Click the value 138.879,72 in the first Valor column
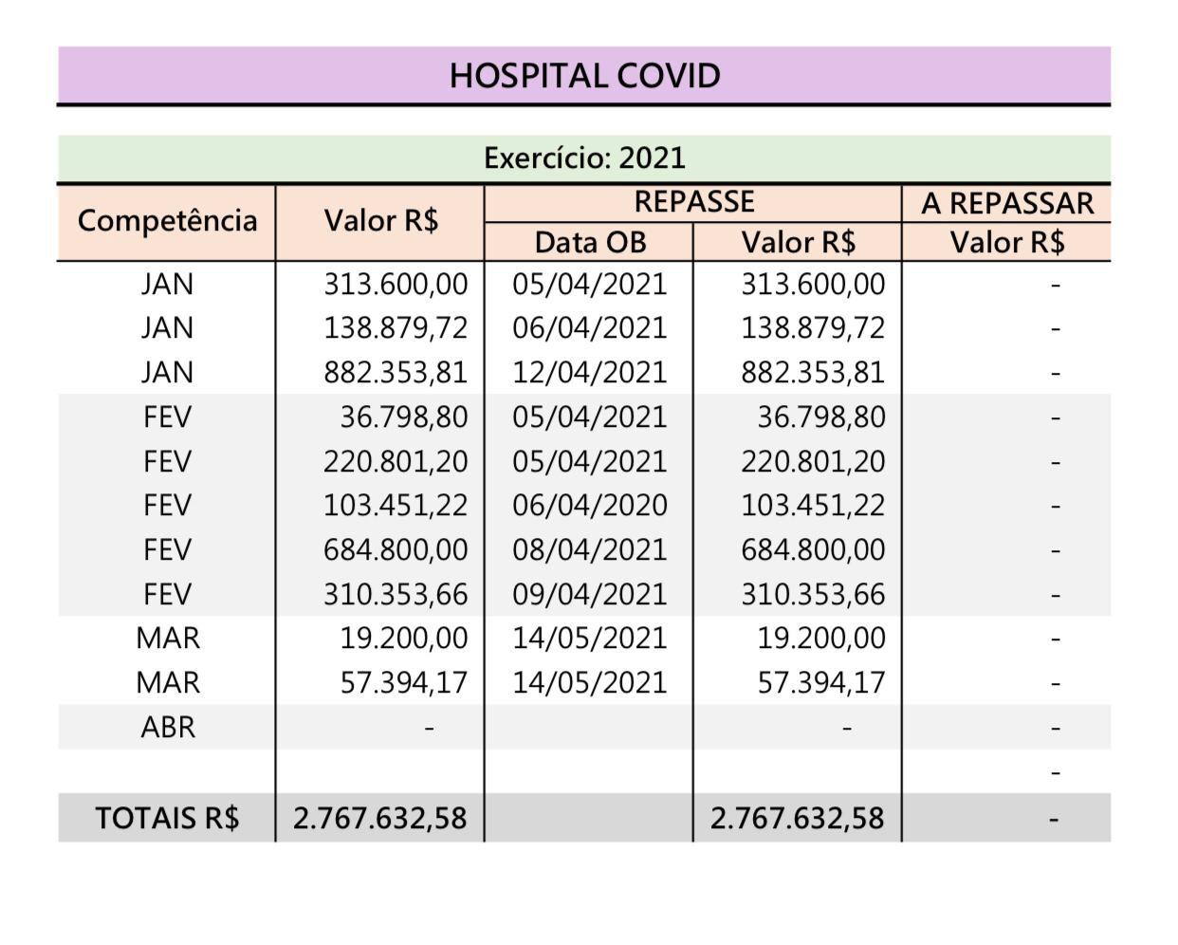Image resolution: width=1178 pixels, height=945 pixels. click(396, 327)
